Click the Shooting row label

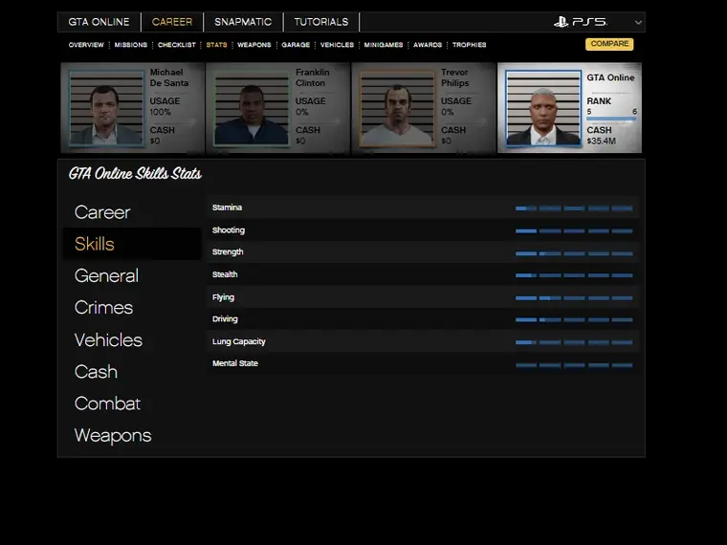(229, 230)
